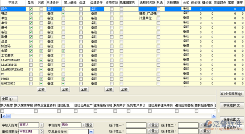Toggle the 默认帐簿 checkbox
Screen dimensions: 245x134
[x=2, y=111]
